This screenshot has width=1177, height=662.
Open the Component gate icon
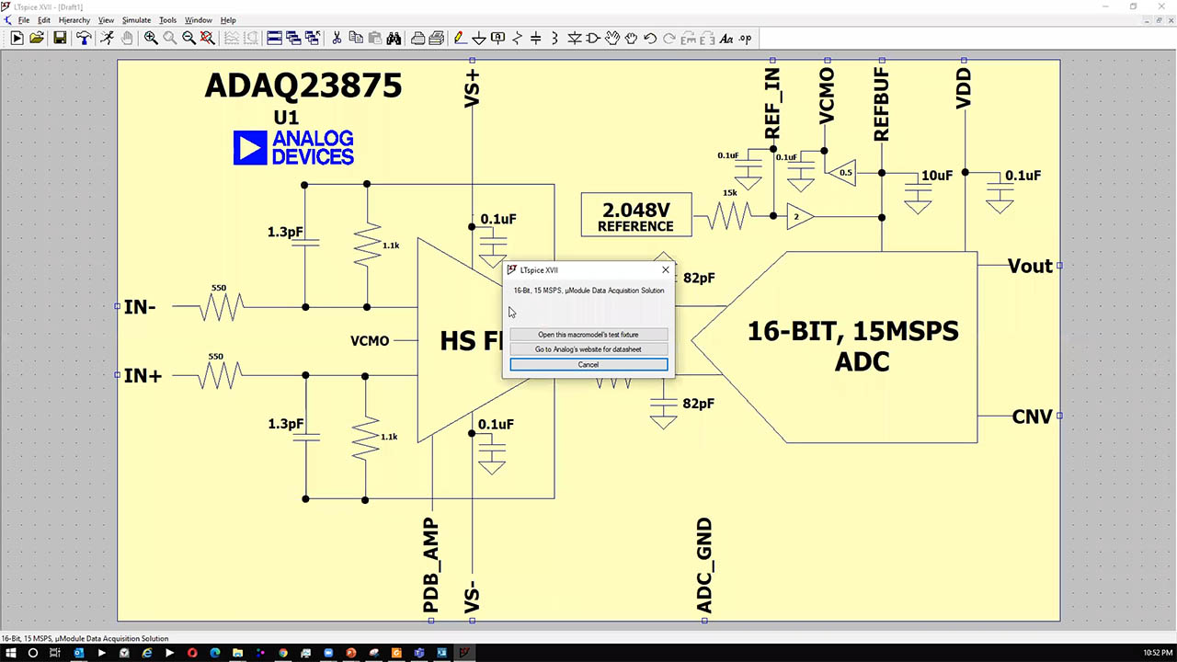pyautogui.click(x=593, y=38)
